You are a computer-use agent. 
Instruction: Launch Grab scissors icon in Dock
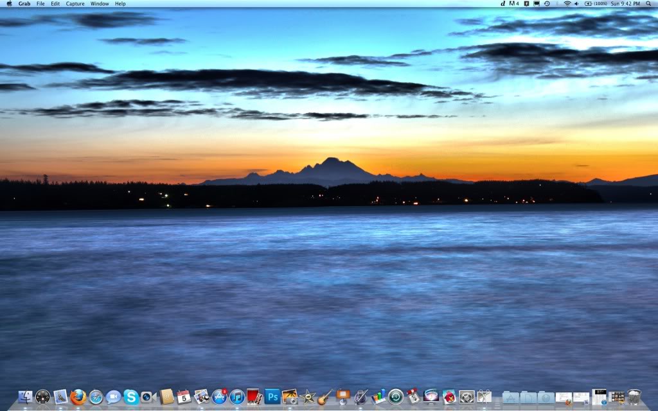tap(485, 396)
